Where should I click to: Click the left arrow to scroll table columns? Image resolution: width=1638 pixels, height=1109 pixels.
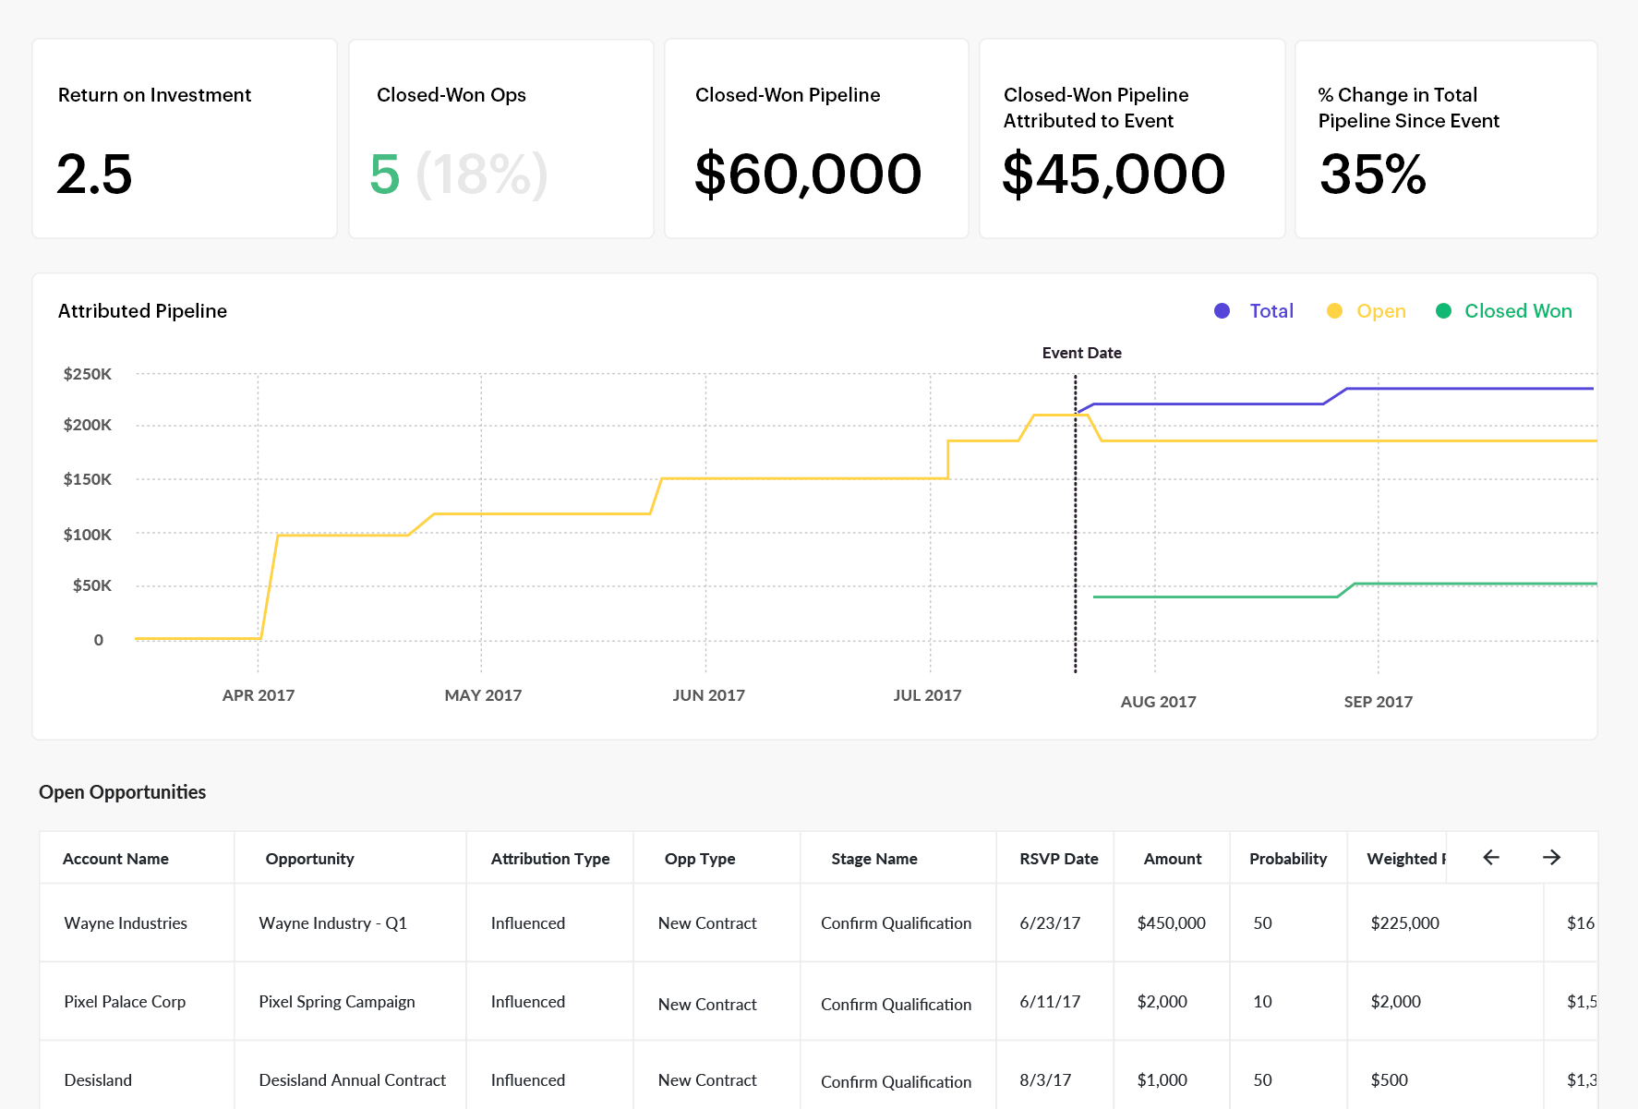click(x=1490, y=858)
